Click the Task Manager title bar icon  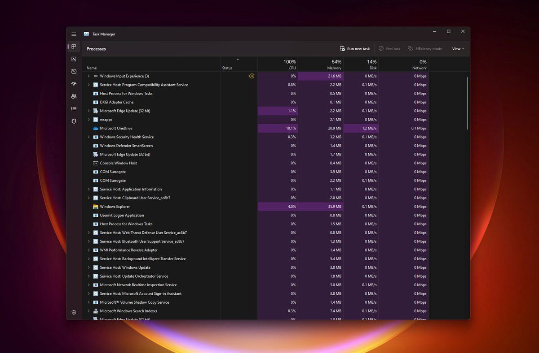[x=86, y=34]
